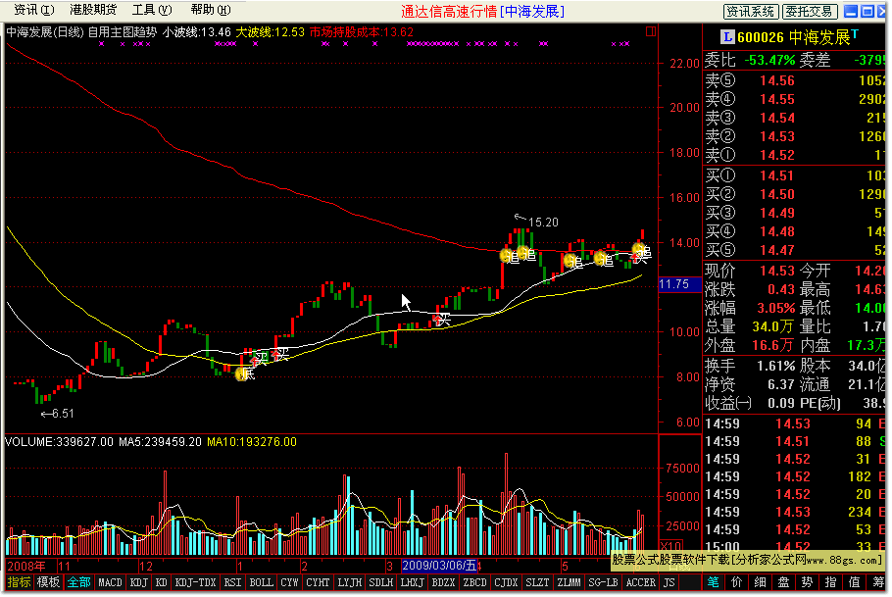Click the 600026 中海发展 stock title
892x597 pixels.
click(794, 37)
